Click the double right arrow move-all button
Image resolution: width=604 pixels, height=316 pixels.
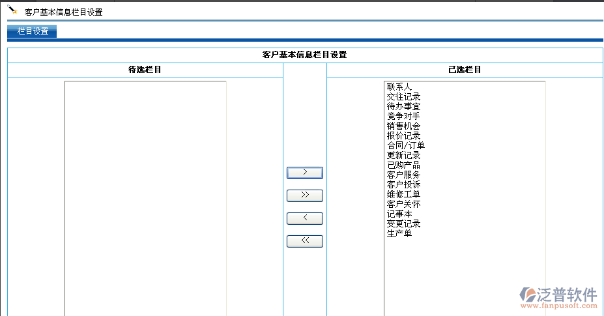304,195
